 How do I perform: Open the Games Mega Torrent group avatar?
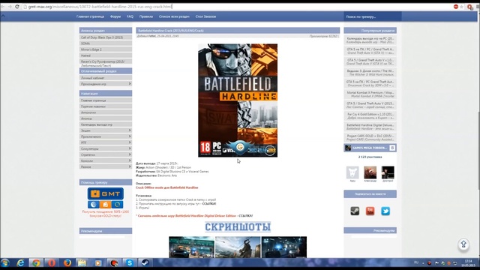coord(348,148)
